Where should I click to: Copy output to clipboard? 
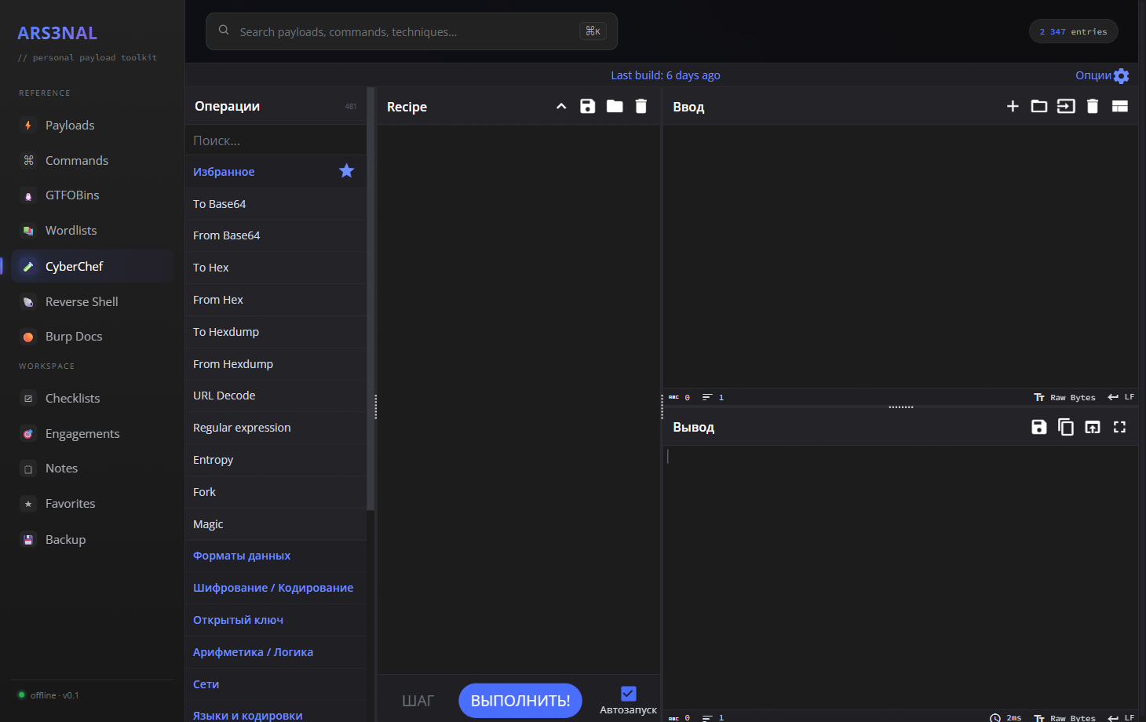1066,427
